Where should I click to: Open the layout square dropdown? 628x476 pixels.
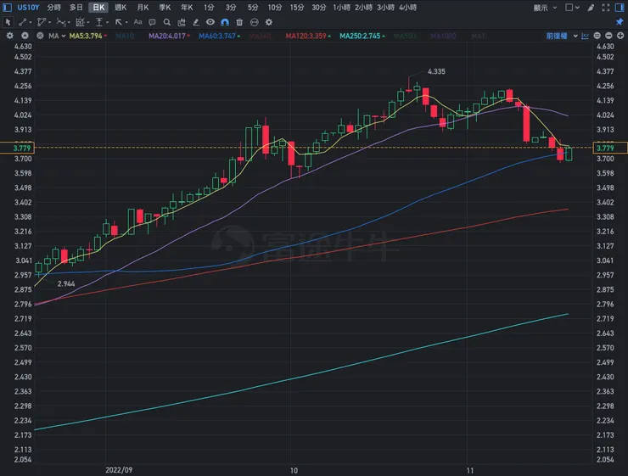pos(572,8)
